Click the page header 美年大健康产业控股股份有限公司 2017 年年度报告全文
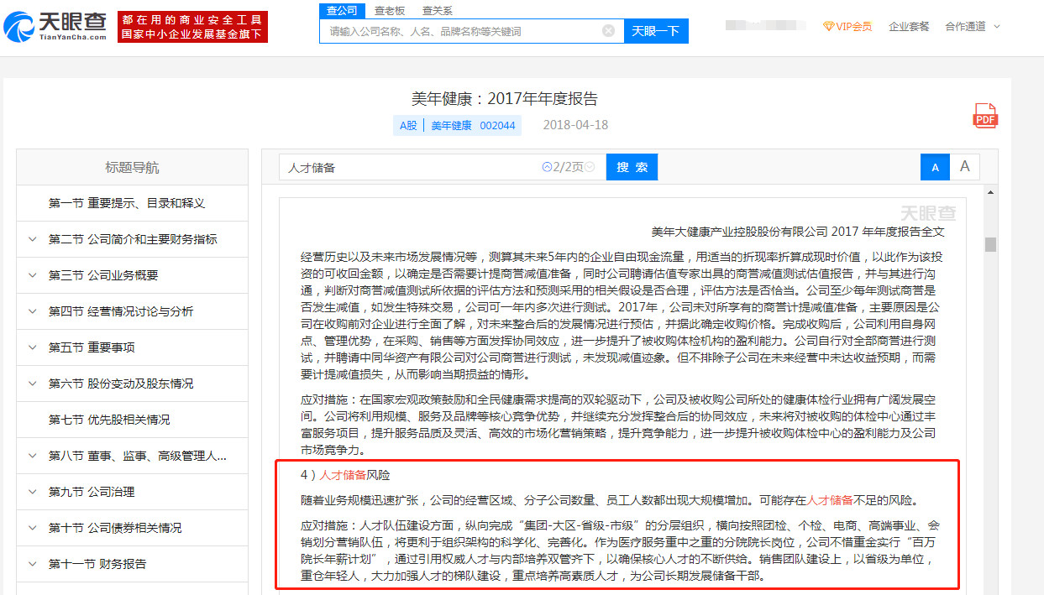This screenshot has width=1044, height=595. [x=798, y=232]
